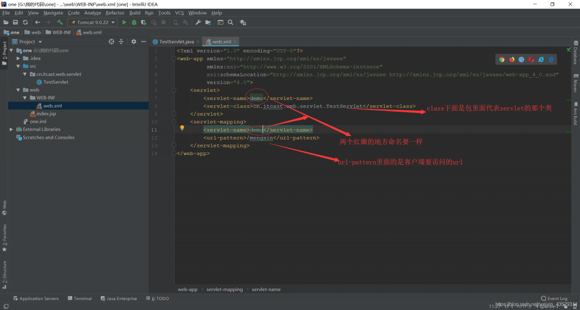
Task: Select TestServlet class in project tree
Action: (56, 82)
